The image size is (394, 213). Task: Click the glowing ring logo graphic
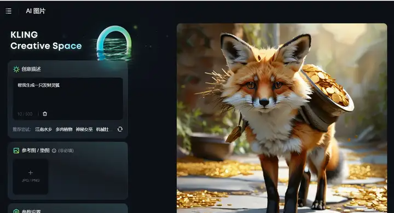coord(114,43)
